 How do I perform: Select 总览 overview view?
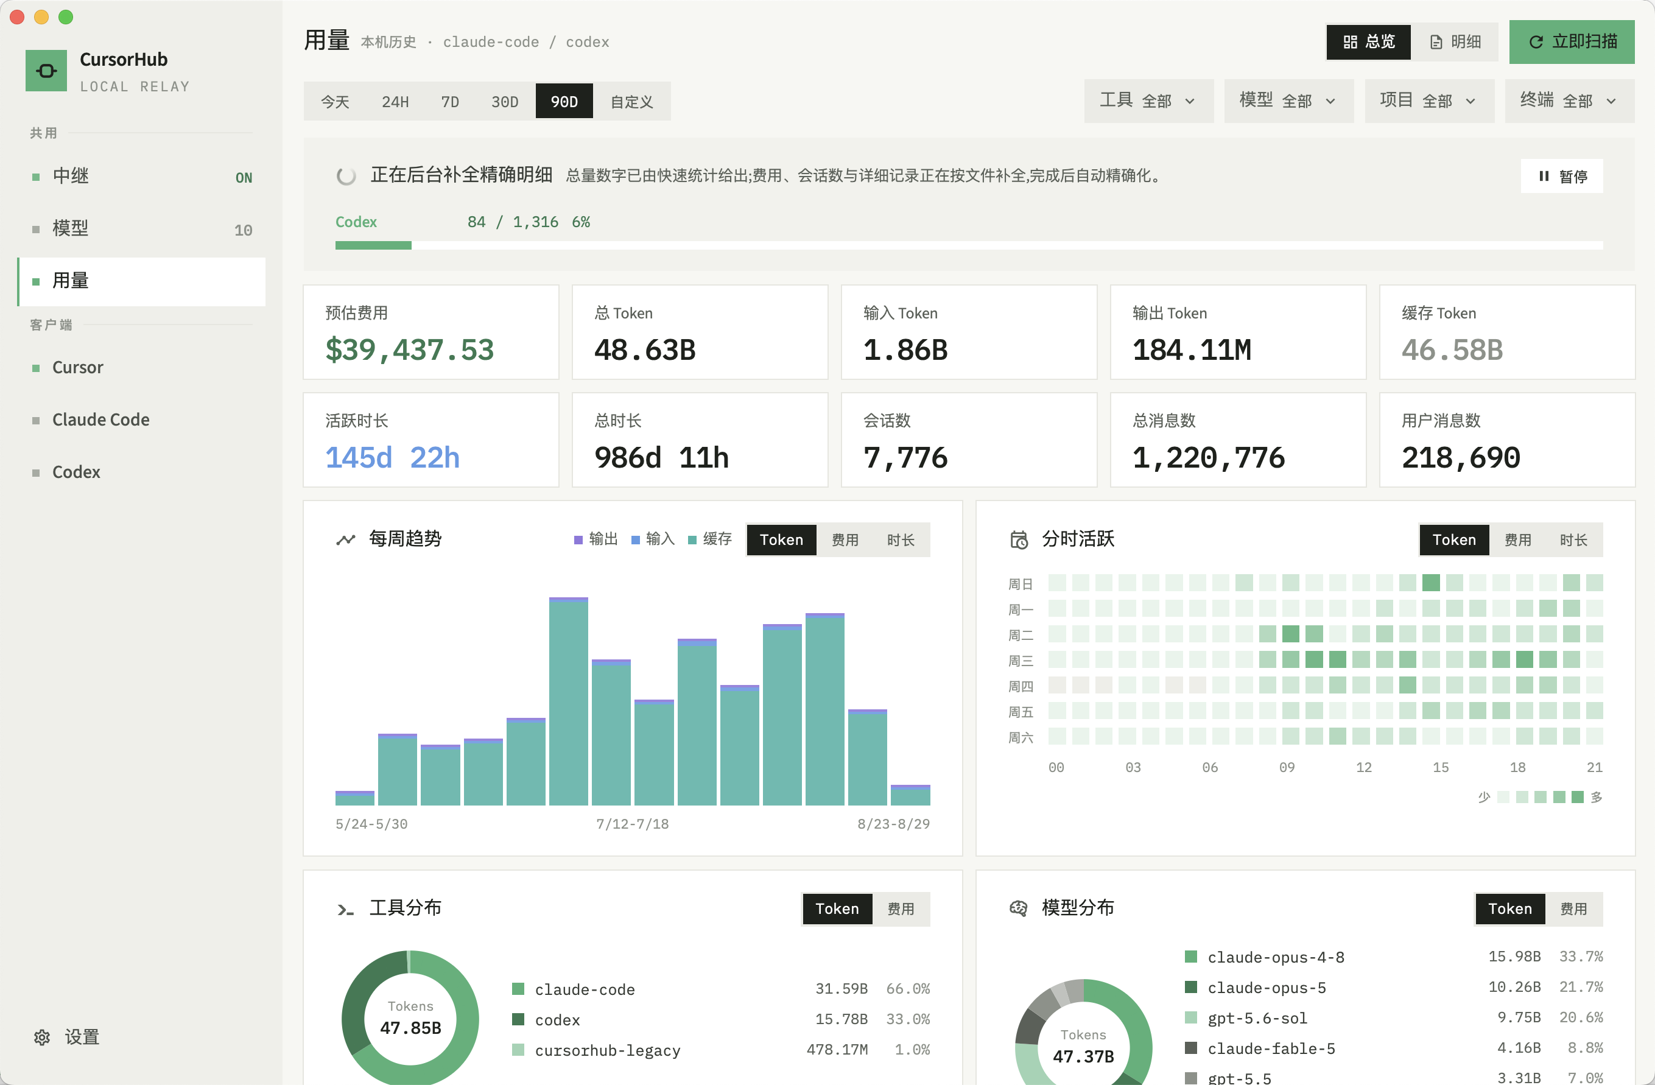(x=1368, y=42)
